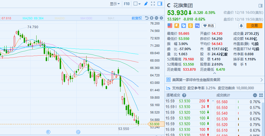The height and width of the screenshot is (136, 265).
Task: Click the blue tag icon
Action: point(184,26)
